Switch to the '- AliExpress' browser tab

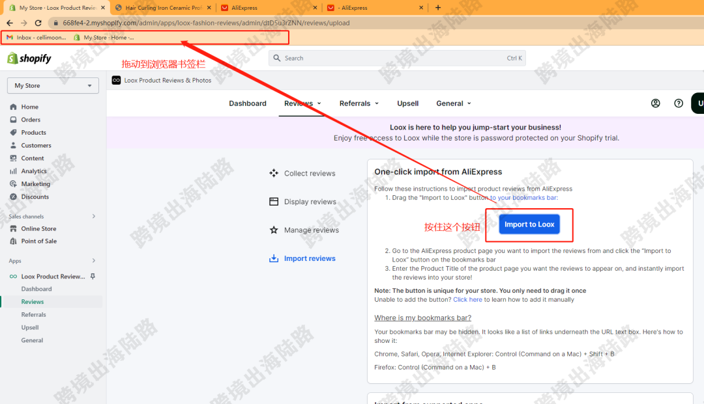[375, 8]
